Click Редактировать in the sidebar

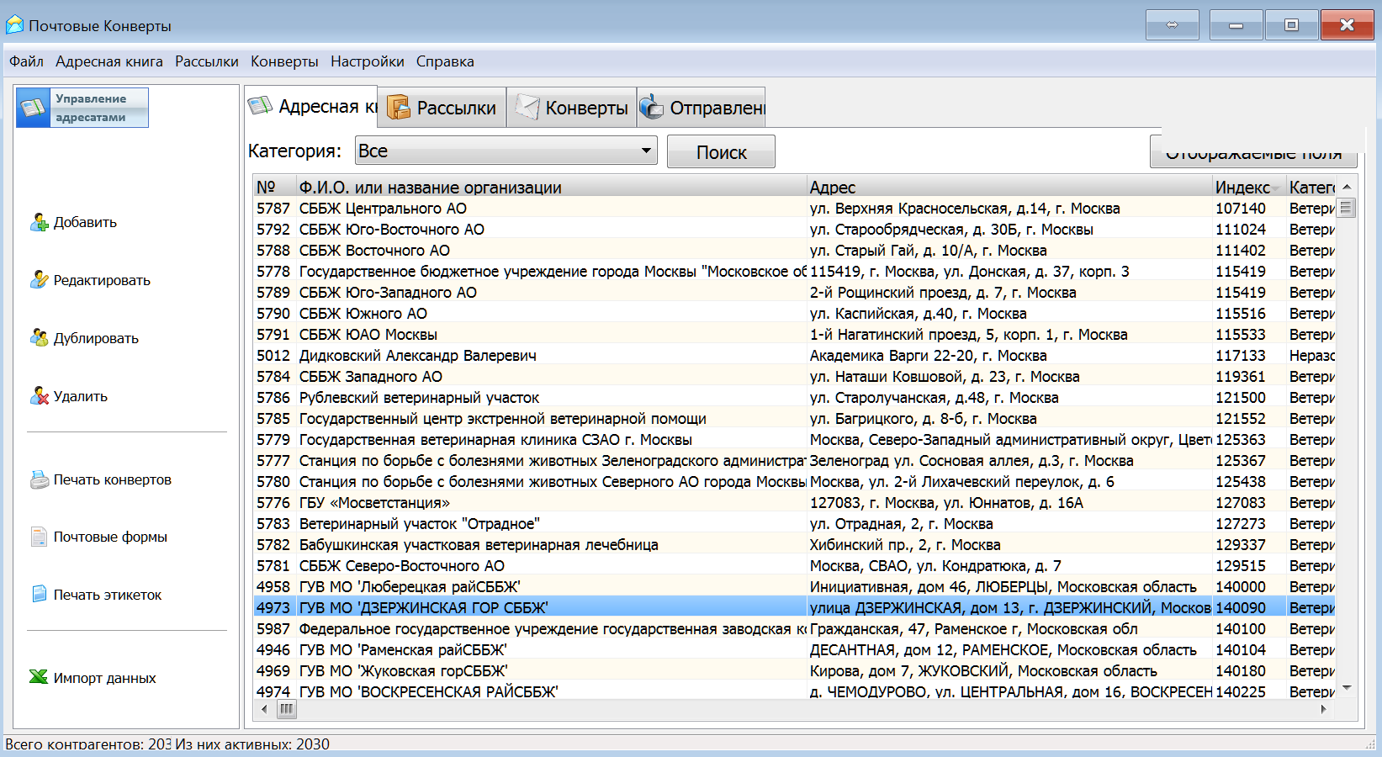102,280
